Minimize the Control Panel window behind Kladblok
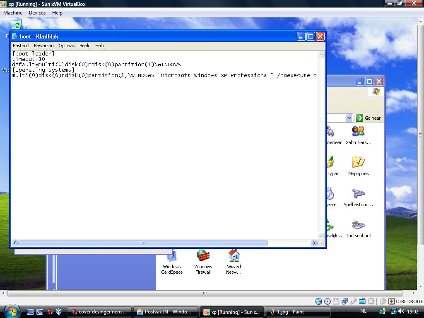 pos(359,82)
